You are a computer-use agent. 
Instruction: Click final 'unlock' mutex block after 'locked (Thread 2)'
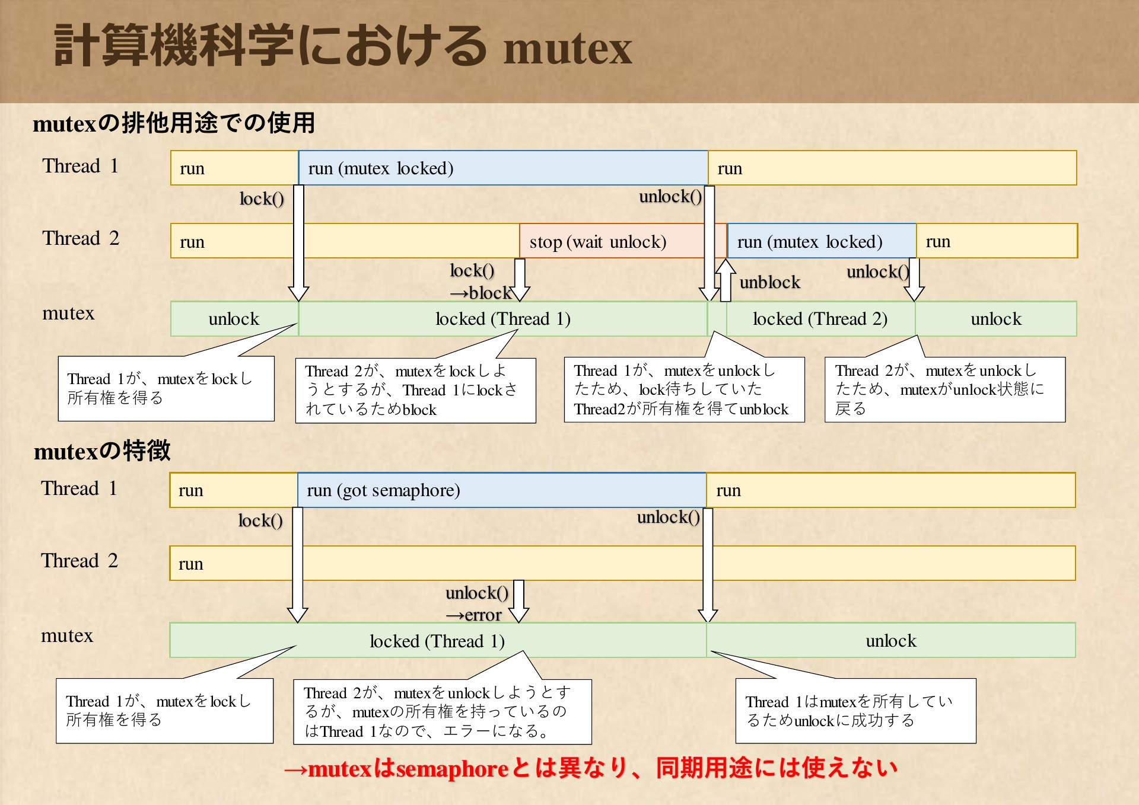coord(996,319)
